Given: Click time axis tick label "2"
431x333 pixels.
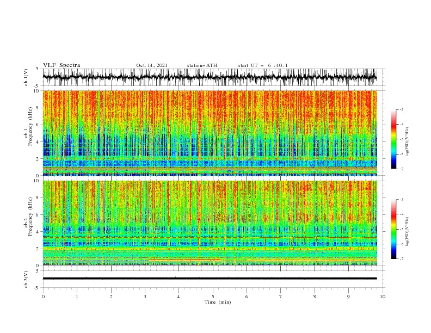Looking at the screenshot, I should coord(111,297).
